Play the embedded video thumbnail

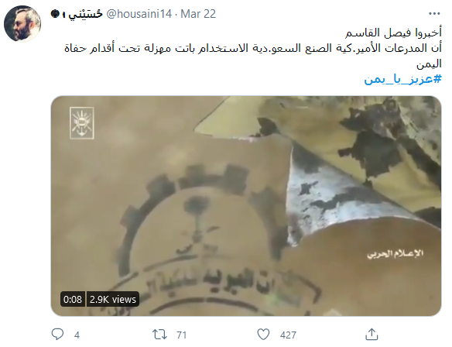(246, 206)
